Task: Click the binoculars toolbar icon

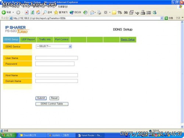Action: click(x=125, y=13)
